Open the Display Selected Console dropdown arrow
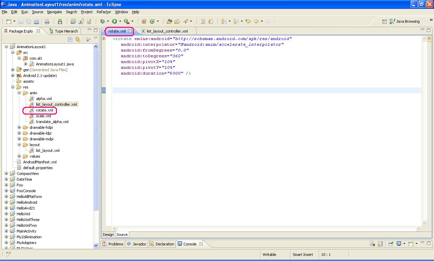This screenshot has height=261, width=434. tap(404, 244)
